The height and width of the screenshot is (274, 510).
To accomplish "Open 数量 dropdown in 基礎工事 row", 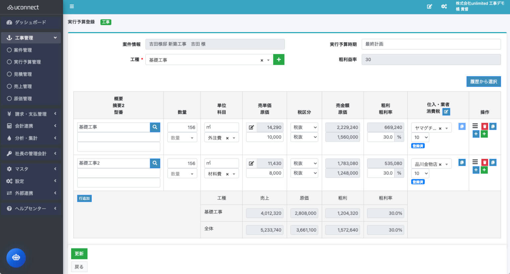I will click(x=182, y=138).
